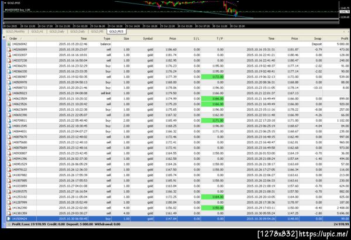Close the terminal panel with the x button
This screenshot has height=240, width=351.
click(4, 37)
